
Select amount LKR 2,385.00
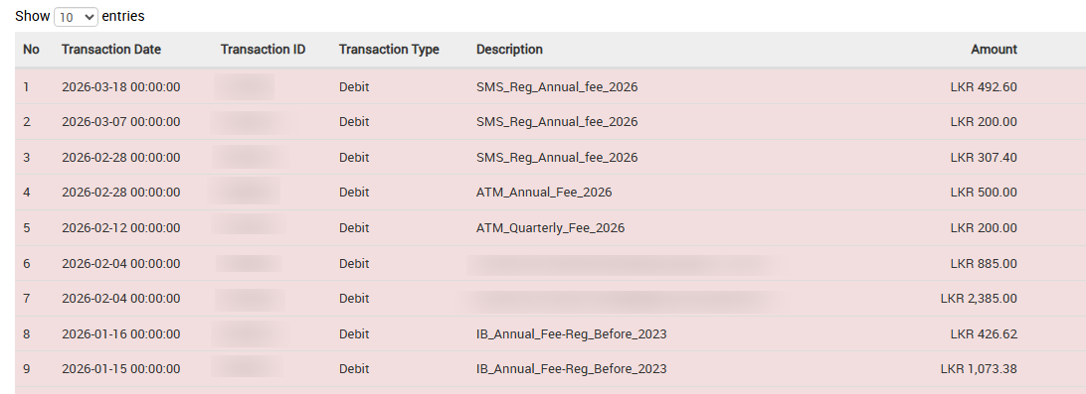click(x=979, y=298)
